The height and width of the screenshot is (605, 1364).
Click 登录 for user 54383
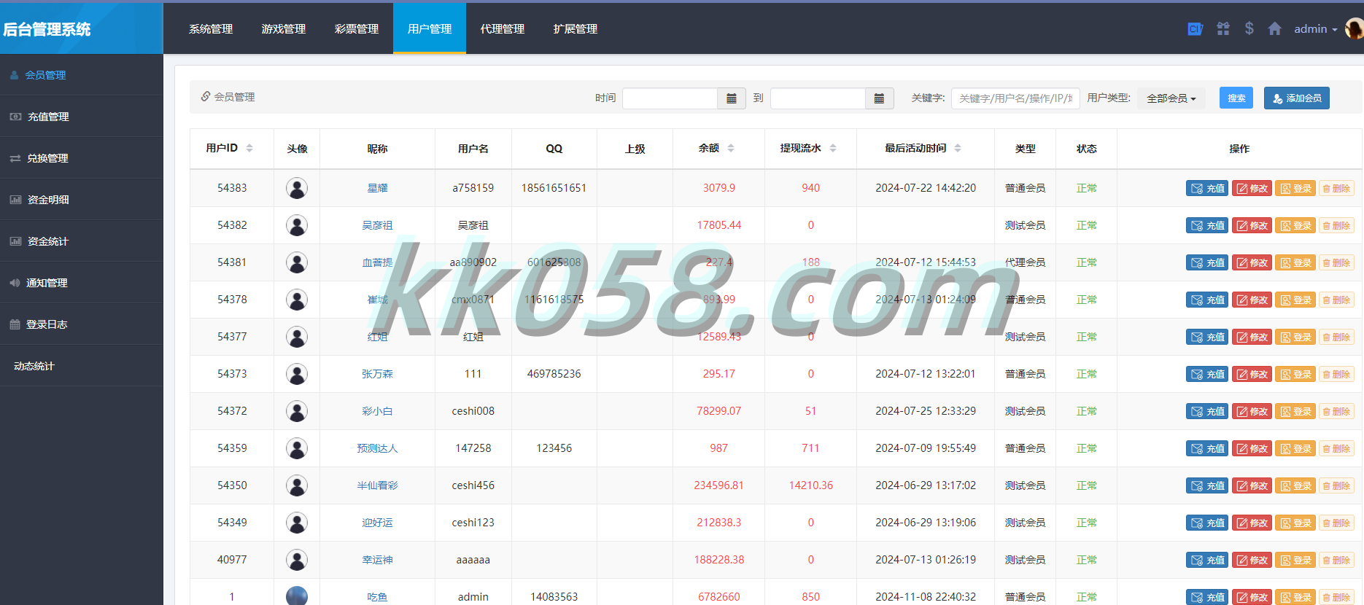(x=1295, y=188)
